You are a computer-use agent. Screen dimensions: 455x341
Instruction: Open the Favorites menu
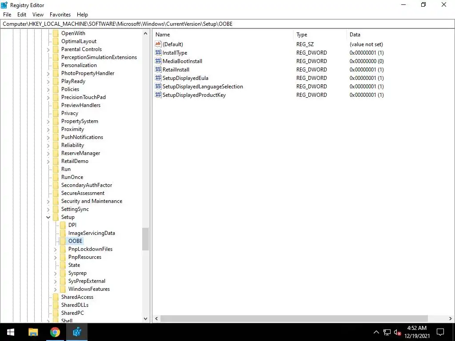pyautogui.click(x=60, y=15)
